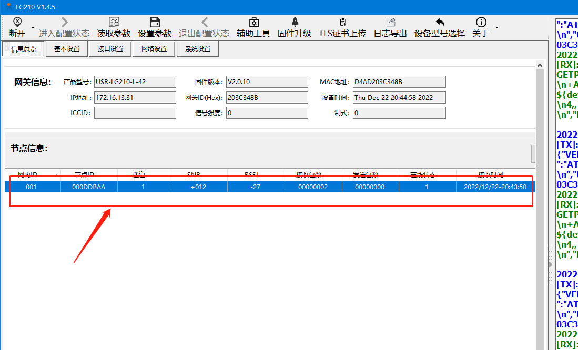Switch to the 接口设置 tab
The height and width of the screenshot is (350, 578).
click(110, 49)
